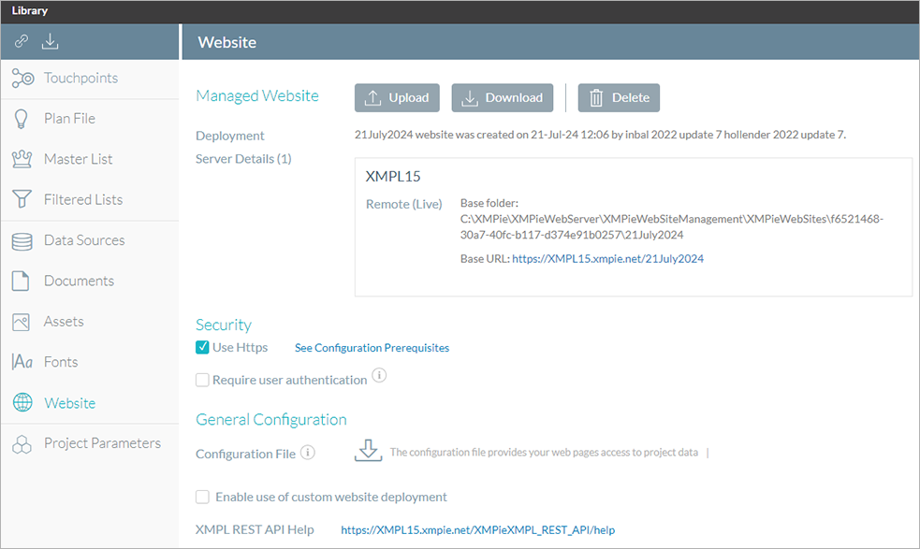Click the Managed Website heading
Viewport: 920px width, 549px height.
click(257, 95)
